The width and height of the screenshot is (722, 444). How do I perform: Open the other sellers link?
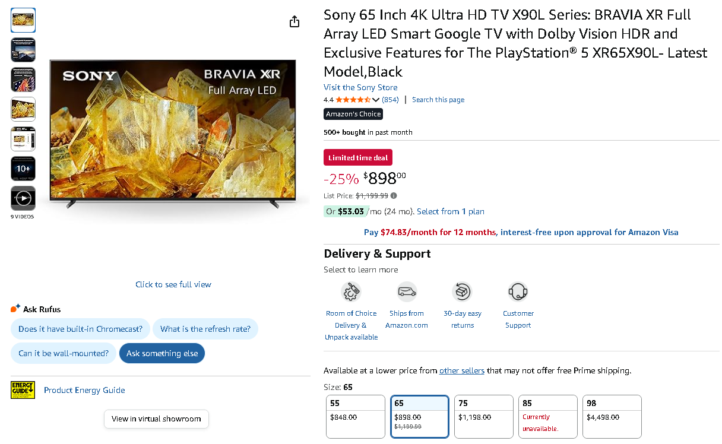point(461,370)
